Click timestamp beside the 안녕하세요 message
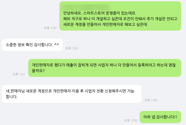Viewport: 186px width, 125px height. pyautogui.click(x=50, y=28)
